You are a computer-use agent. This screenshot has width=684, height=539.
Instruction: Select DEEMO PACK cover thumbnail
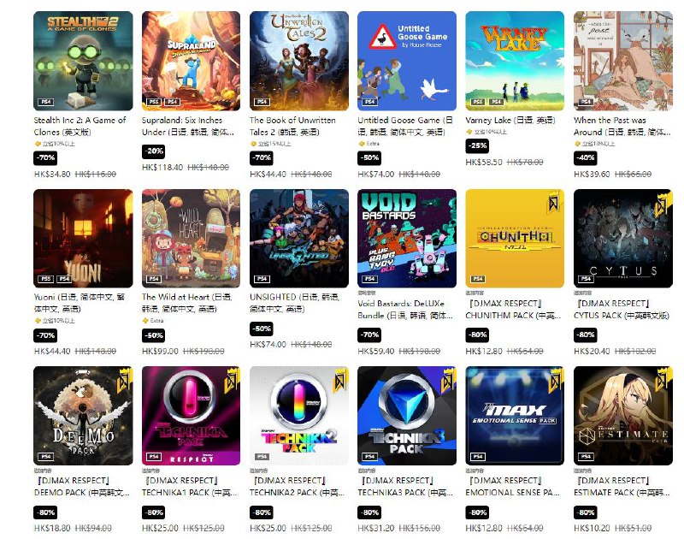coord(83,416)
